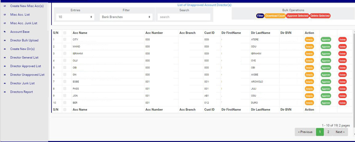Click the icon beside Create New Misc Acc(s)
355x142 pixels.
pos(5,6)
